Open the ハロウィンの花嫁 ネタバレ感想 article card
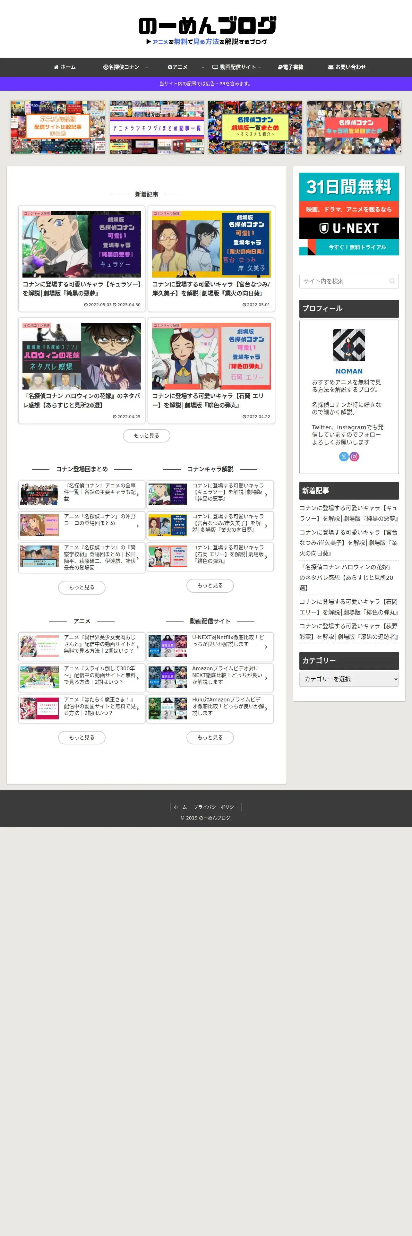 (x=82, y=370)
